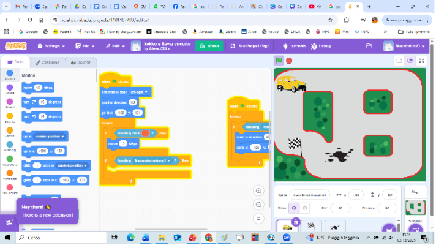Open the Sounds tab
This screenshot has height=245, width=436.
(x=80, y=62)
